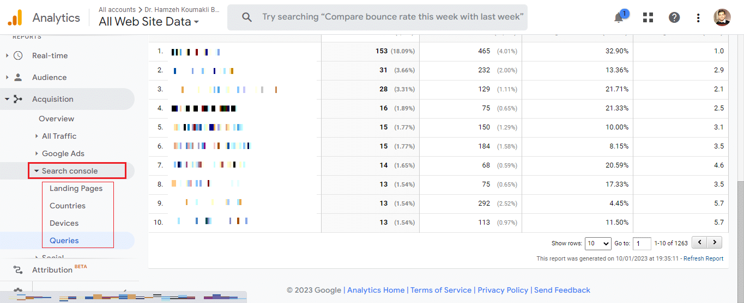744x303 pixels.
Task: Expand the All Traffic section
Action: [37, 136]
